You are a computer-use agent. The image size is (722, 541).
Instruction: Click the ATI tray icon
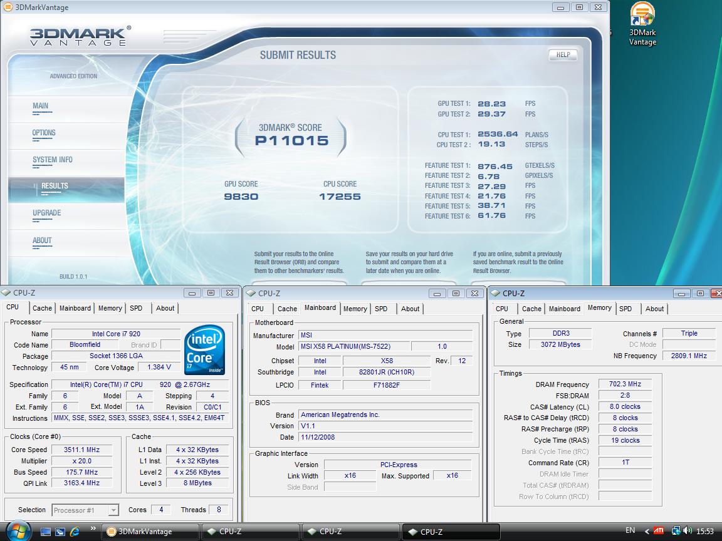point(659,531)
